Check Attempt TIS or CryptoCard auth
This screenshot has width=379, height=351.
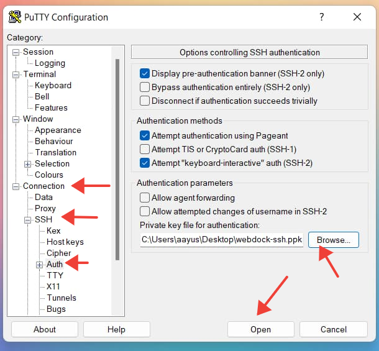pyautogui.click(x=145, y=149)
